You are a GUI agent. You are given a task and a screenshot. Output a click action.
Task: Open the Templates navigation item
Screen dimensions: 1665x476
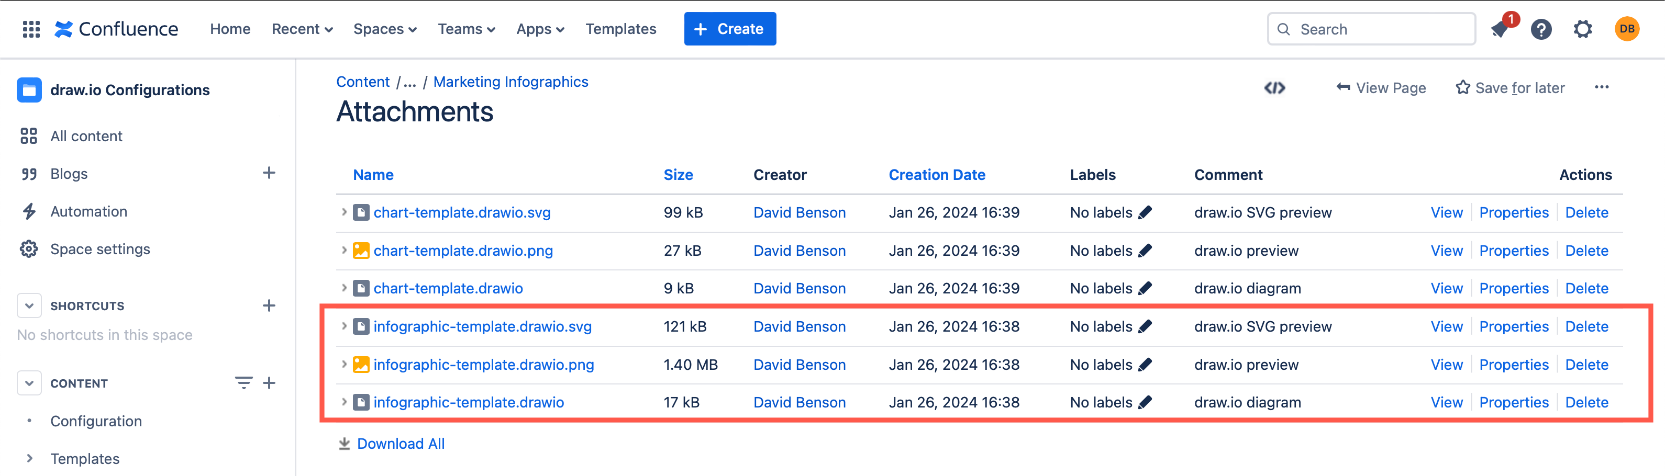[620, 29]
